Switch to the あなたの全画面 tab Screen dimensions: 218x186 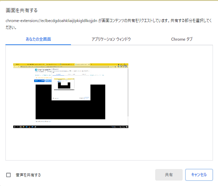coord(38,39)
